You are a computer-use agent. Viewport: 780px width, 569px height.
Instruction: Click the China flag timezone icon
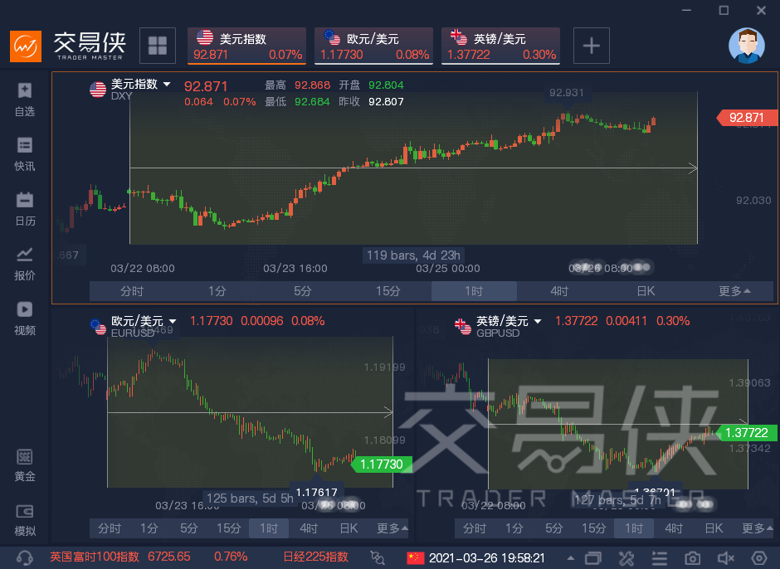(415, 557)
